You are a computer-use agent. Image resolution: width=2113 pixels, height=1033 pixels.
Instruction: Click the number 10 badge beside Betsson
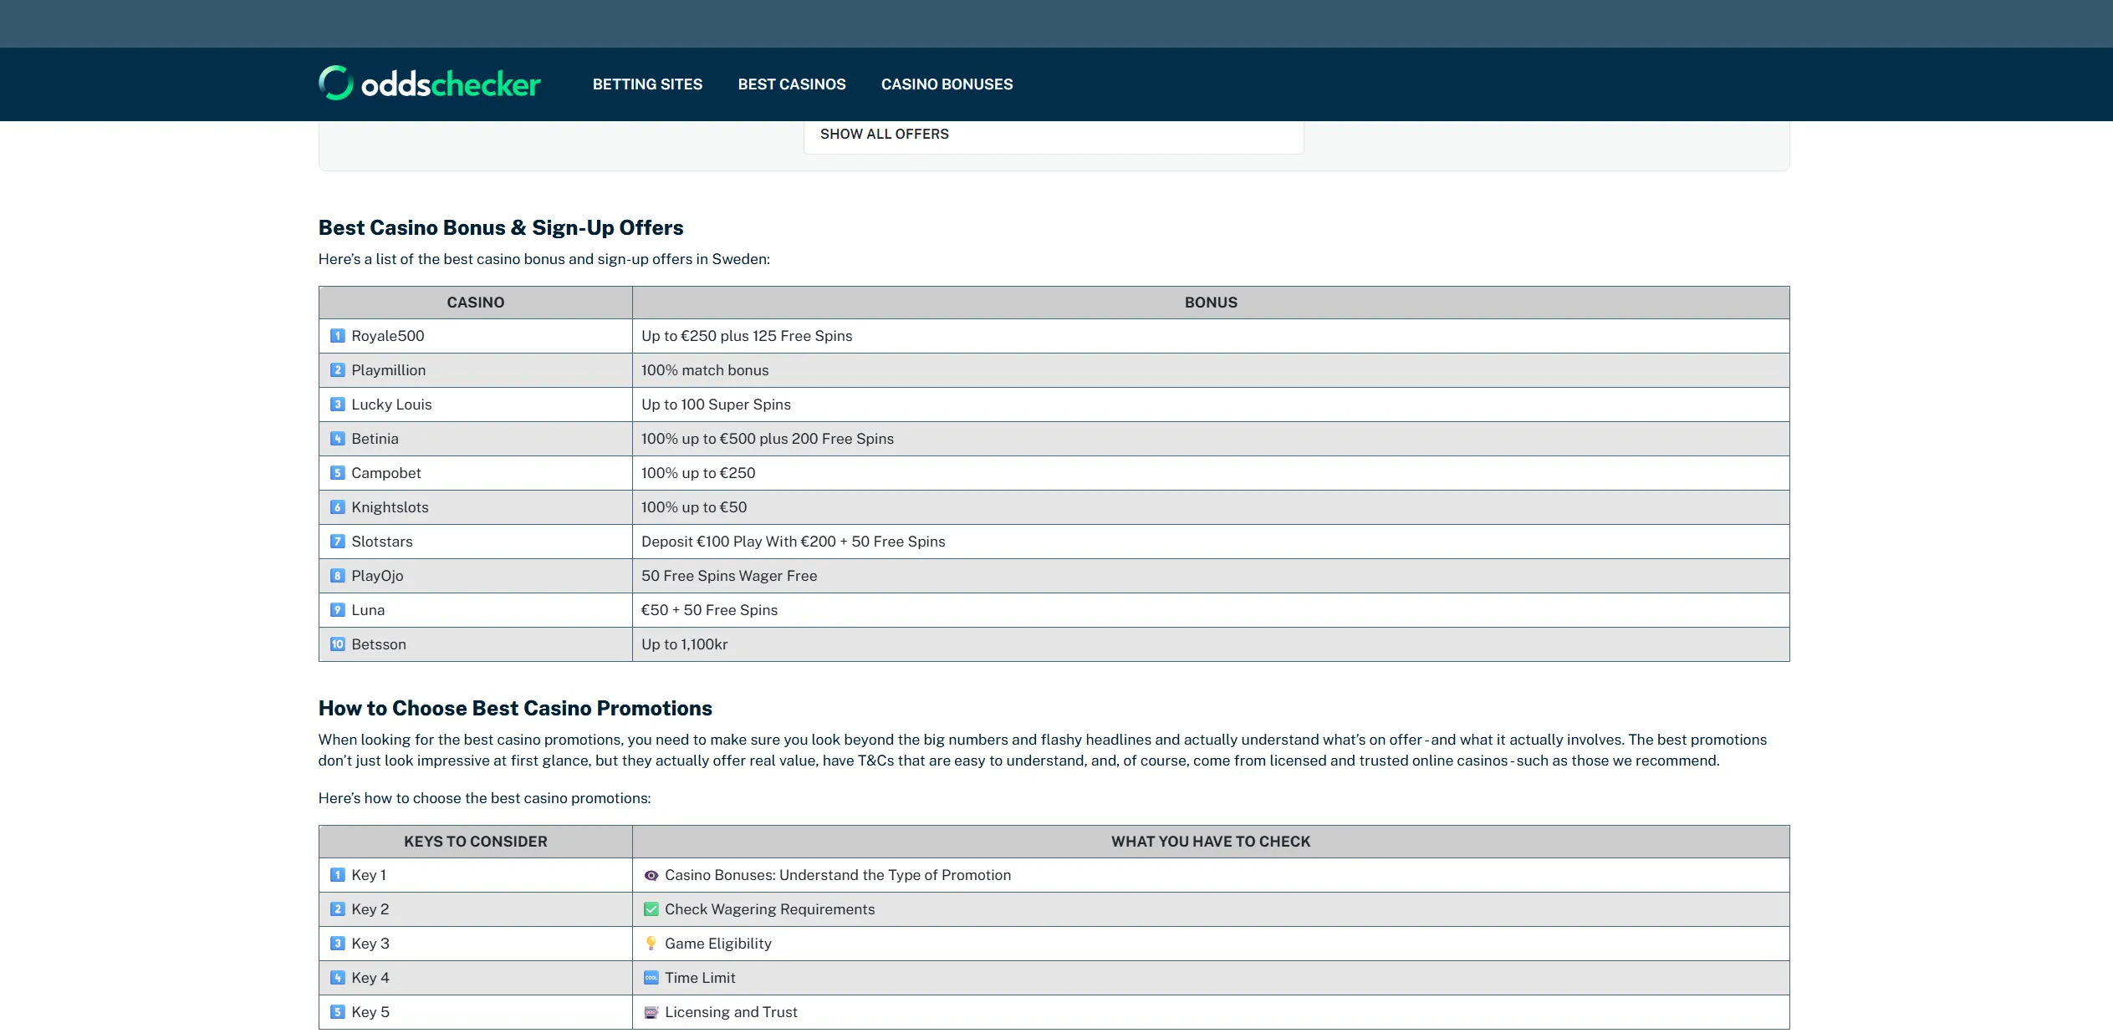338,644
